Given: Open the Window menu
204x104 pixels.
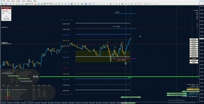Looking at the screenshot, I should coord(29,1).
